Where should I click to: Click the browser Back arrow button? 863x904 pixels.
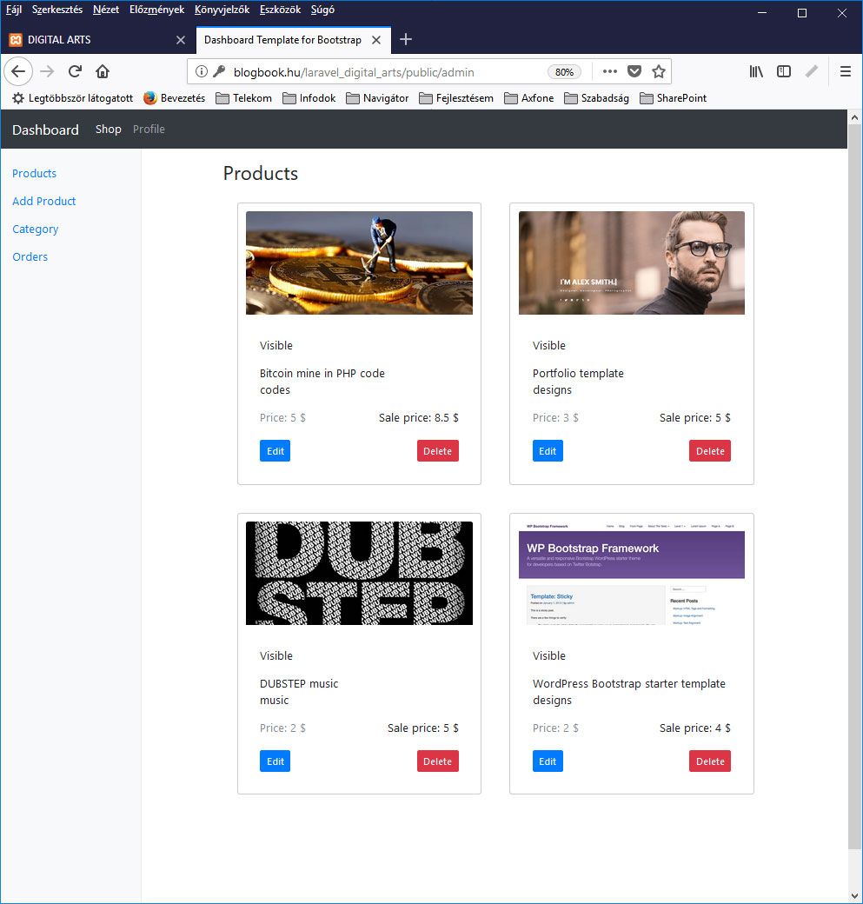click(18, 71)
